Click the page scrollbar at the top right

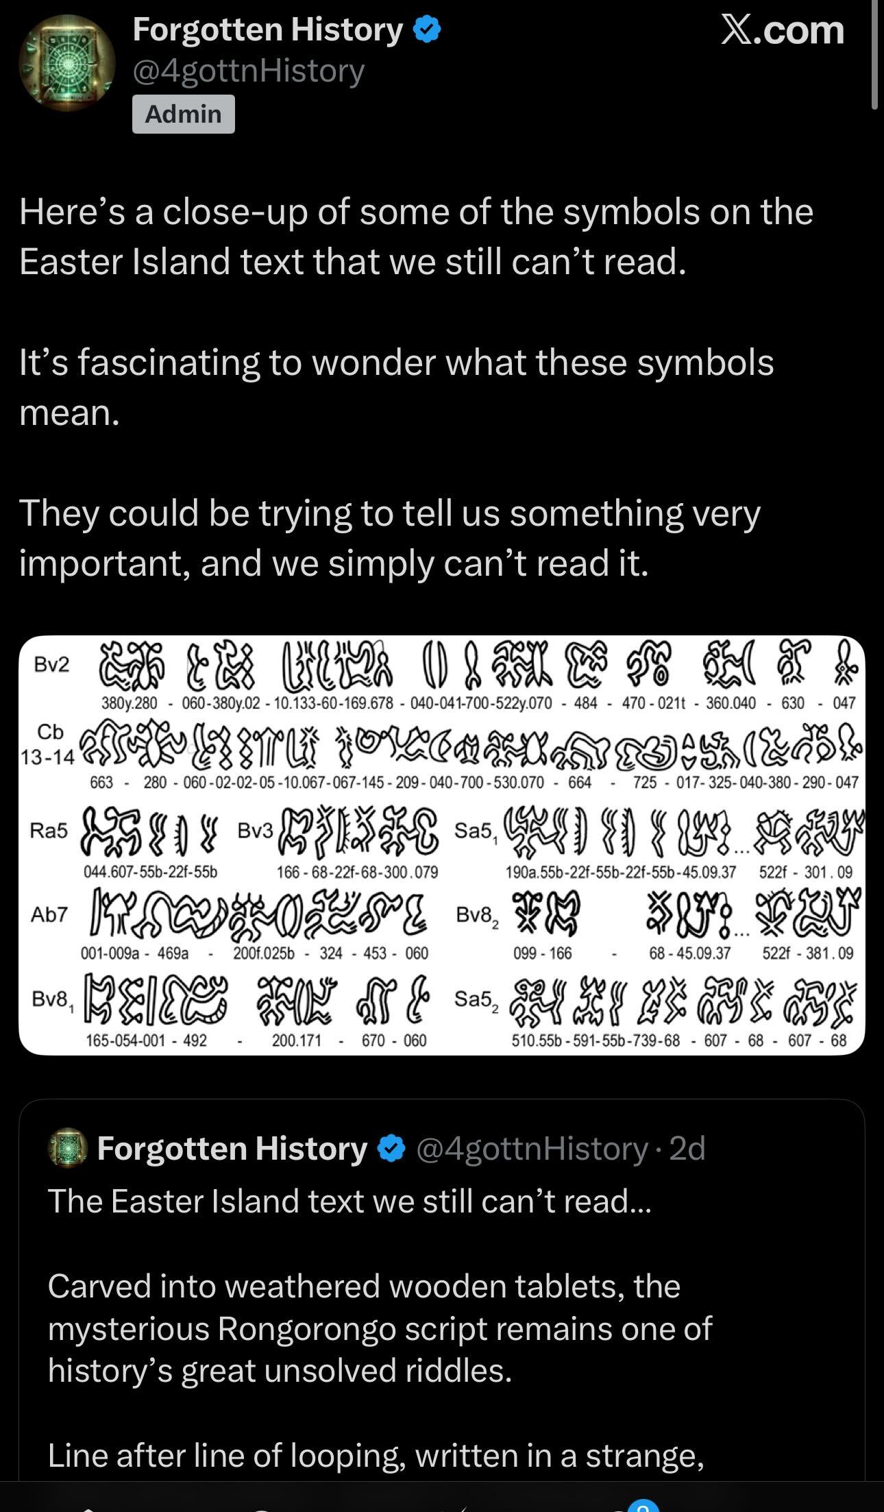874,55
